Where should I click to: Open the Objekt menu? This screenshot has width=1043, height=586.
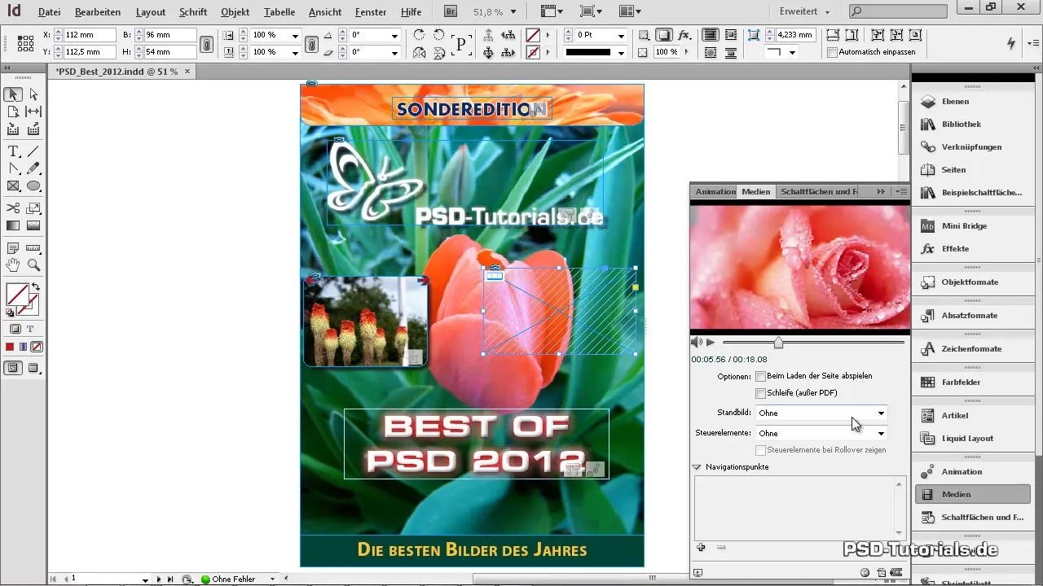coord(235,12)
